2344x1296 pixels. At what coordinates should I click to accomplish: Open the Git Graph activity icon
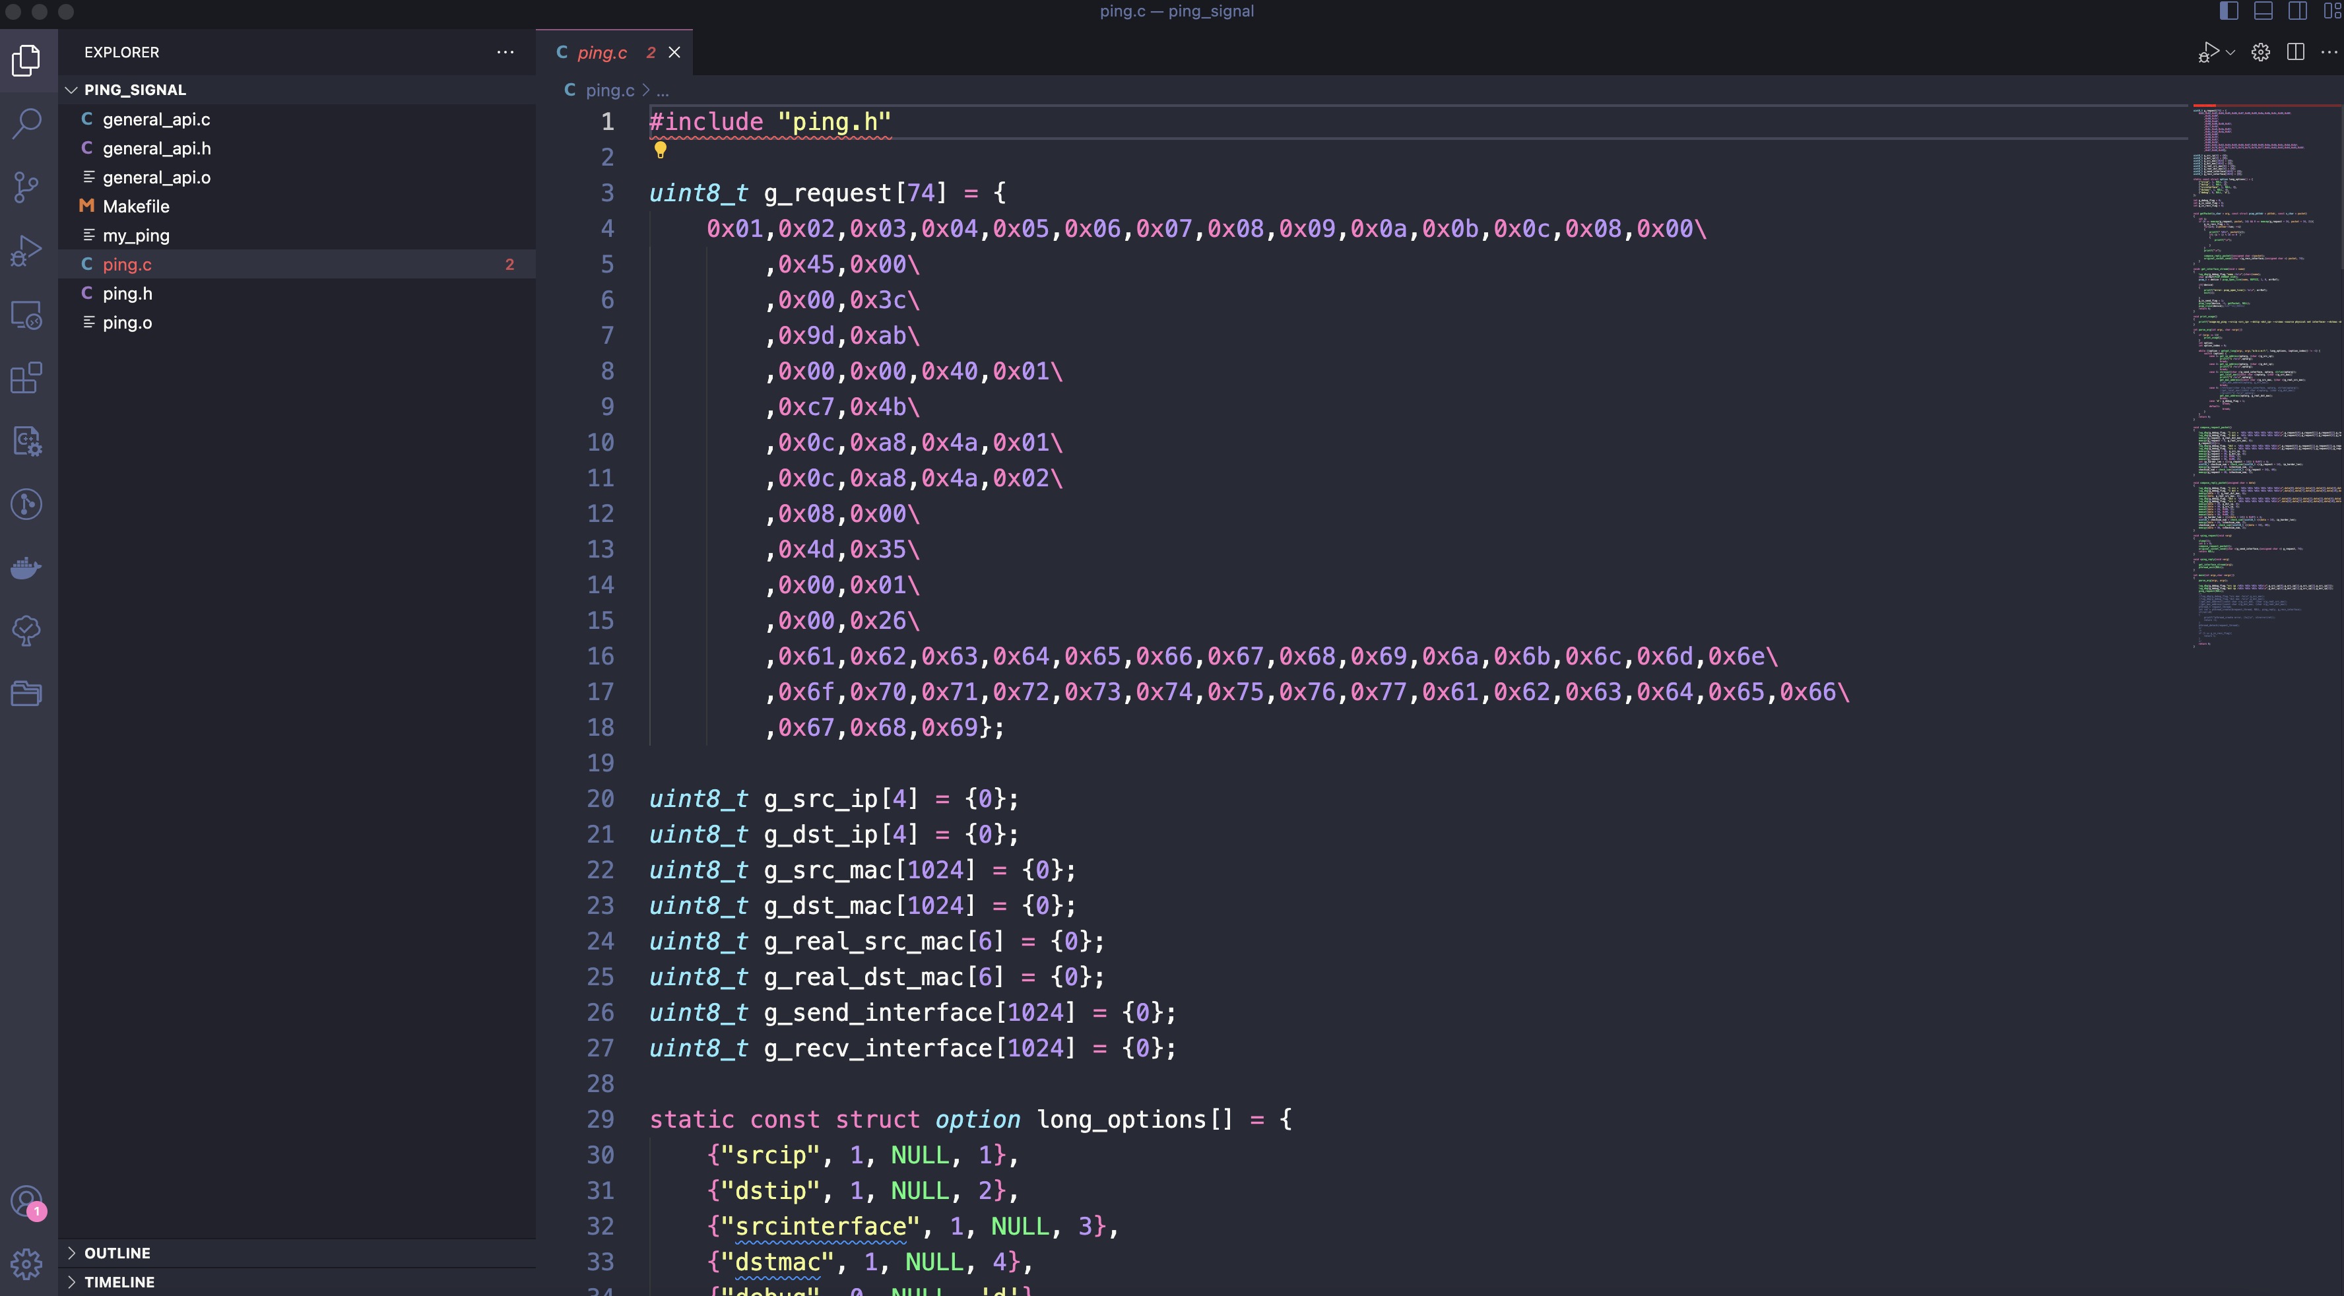[26, 504]
